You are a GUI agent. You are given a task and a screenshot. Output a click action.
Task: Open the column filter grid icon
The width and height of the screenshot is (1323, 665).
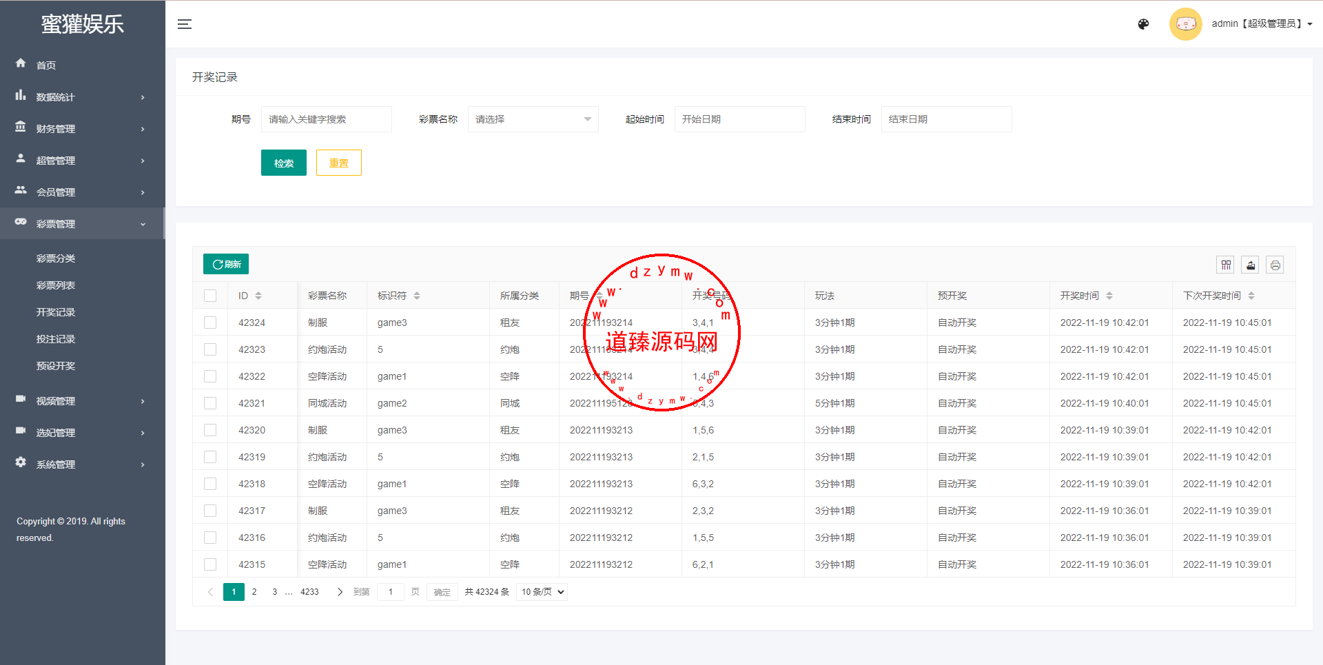(1226, 265)
